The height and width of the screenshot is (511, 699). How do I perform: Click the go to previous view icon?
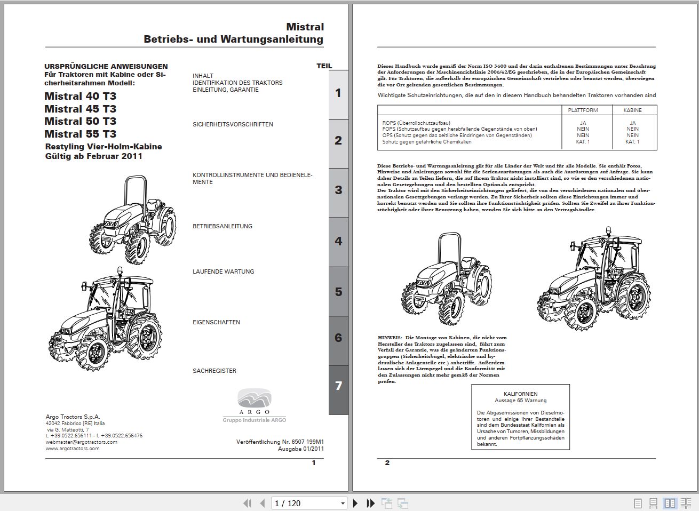tap(387, 503)
